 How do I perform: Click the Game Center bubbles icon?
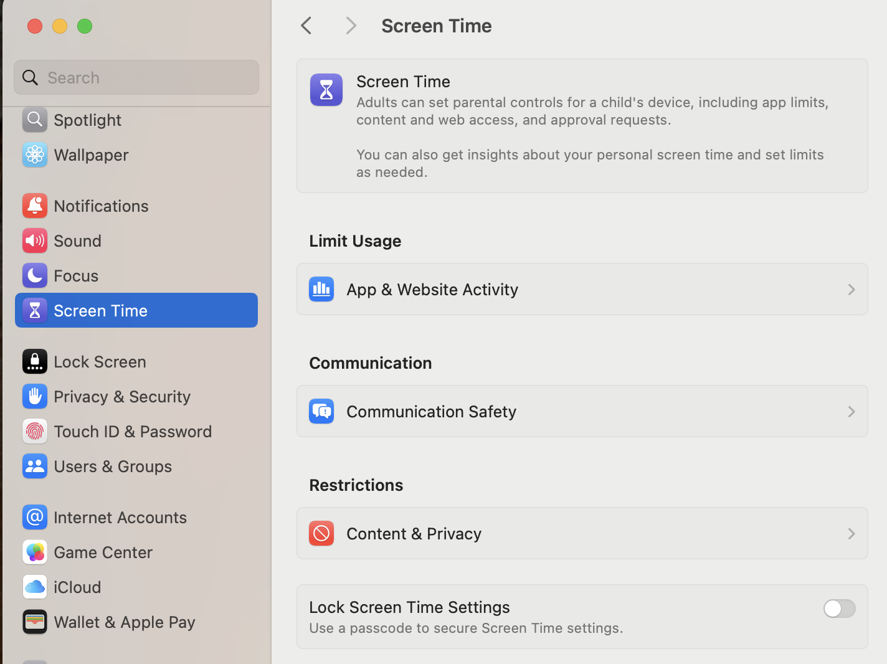(x=35, y=552)
